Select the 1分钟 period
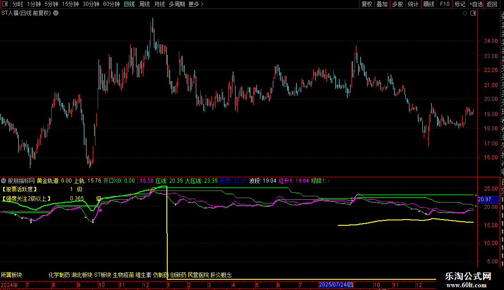The width and height of the screenshot is (504, 290). click(34, 4)
